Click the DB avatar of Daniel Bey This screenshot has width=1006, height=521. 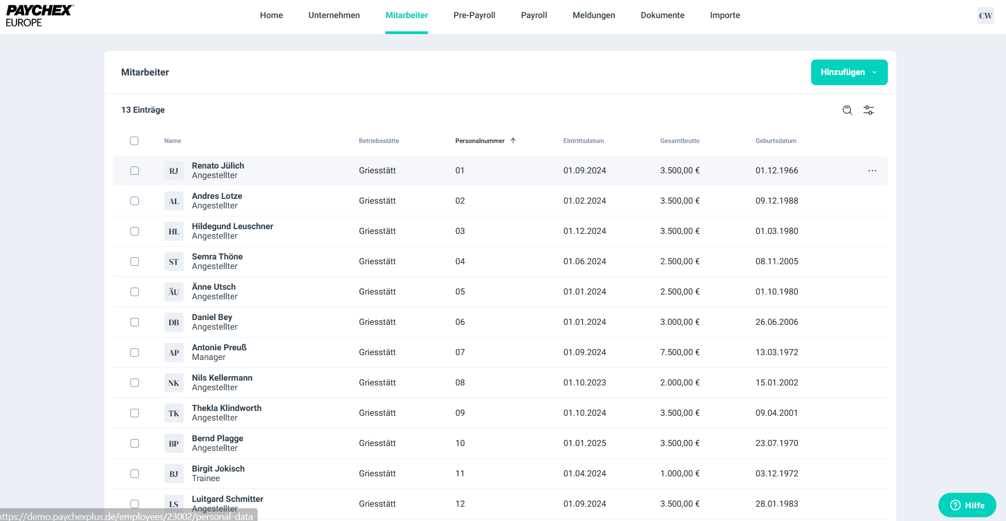pos(174,322)
